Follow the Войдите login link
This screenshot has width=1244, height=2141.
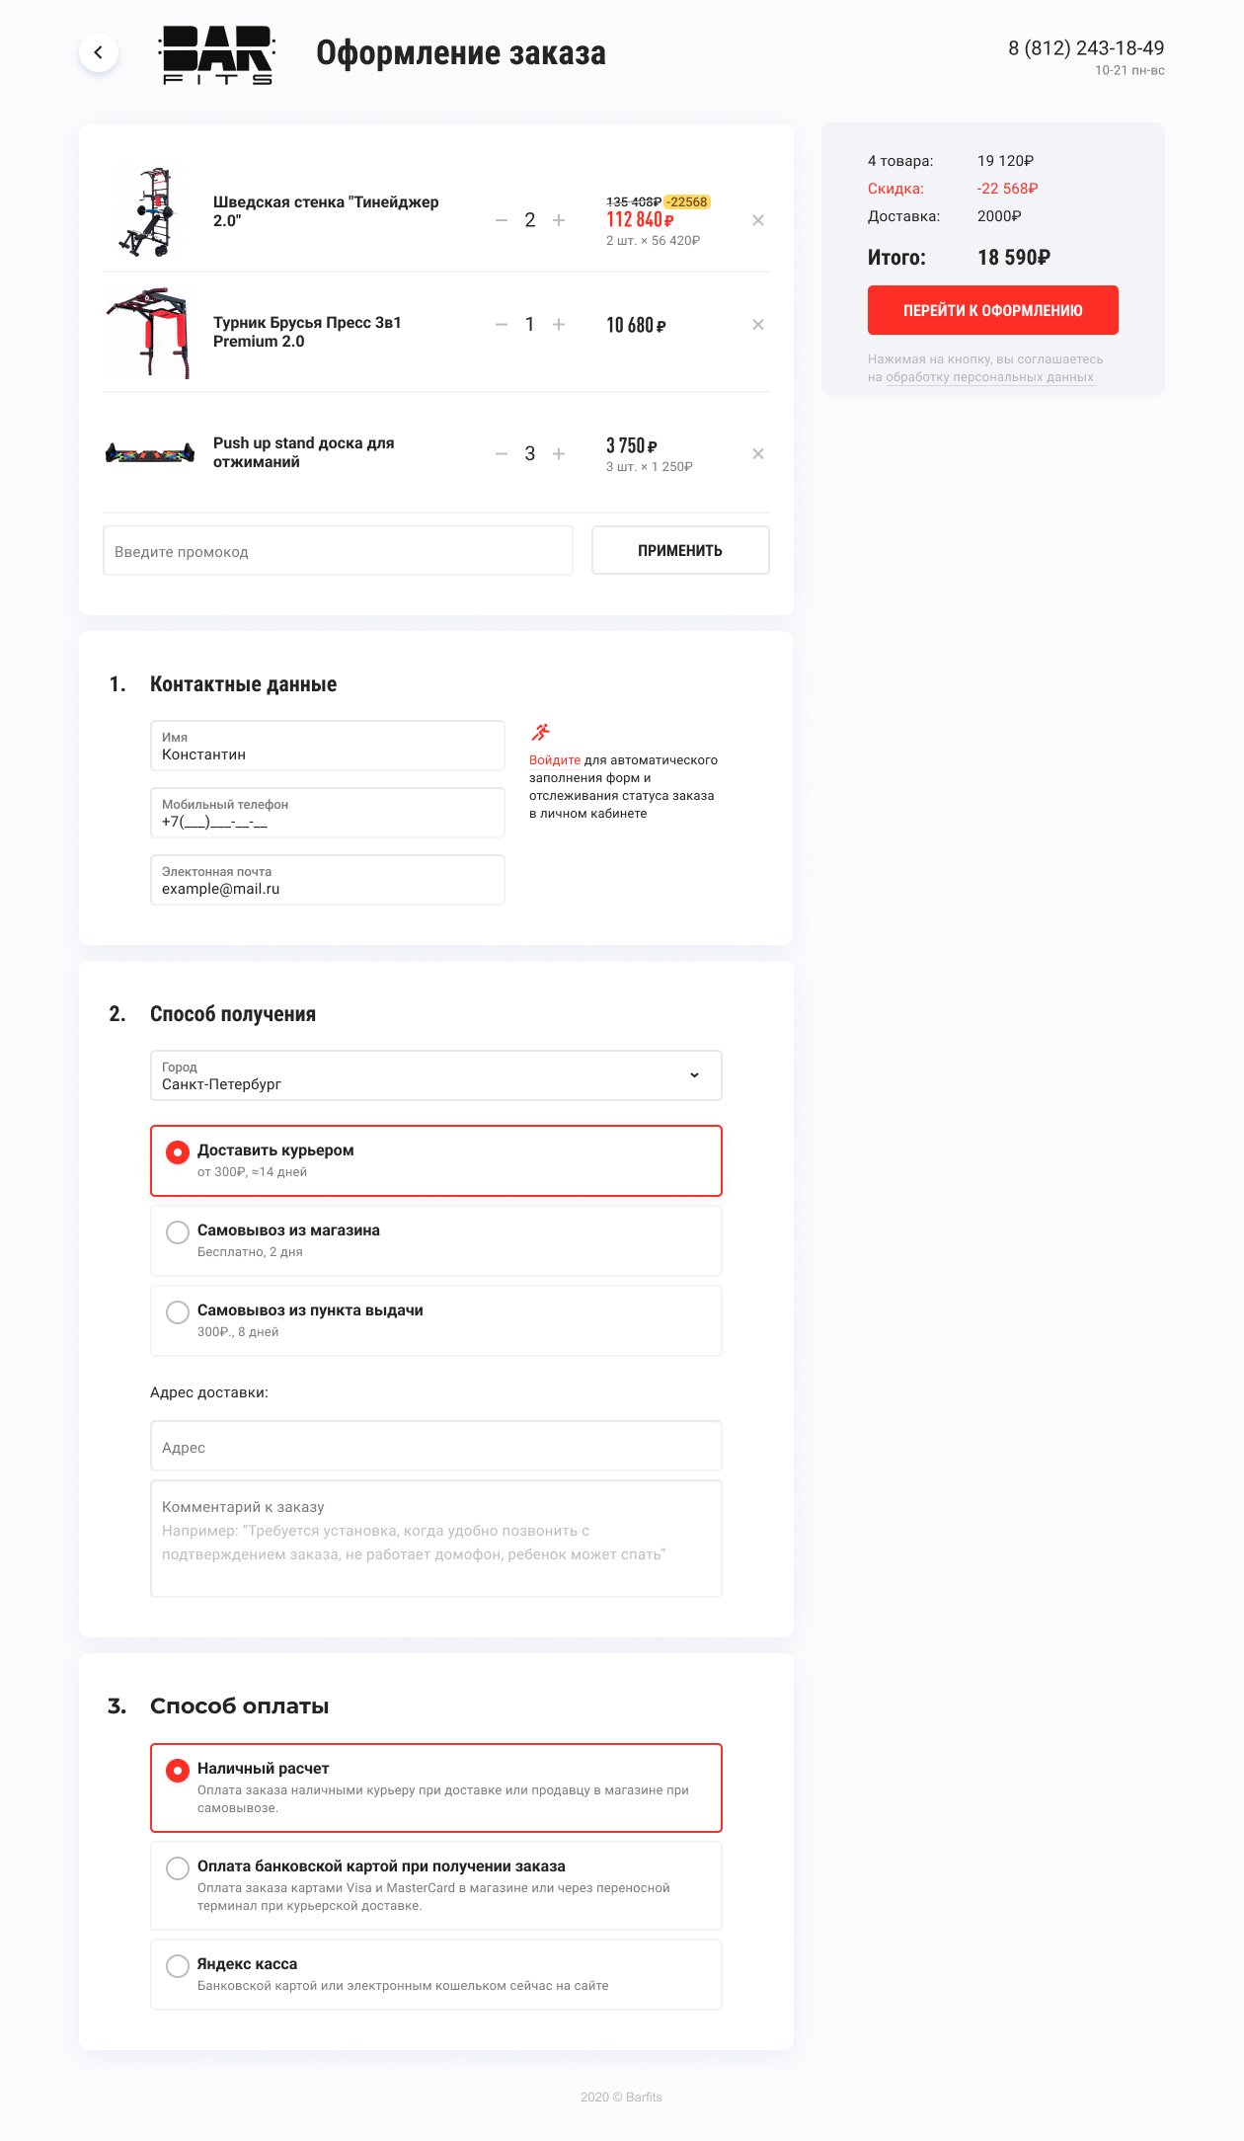click(555, 760)
